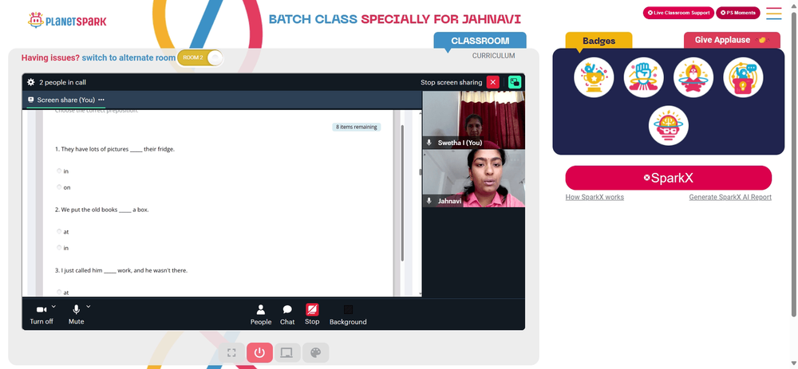Turn off the camera
Viewport: 798px width, 369px height.
41,315
